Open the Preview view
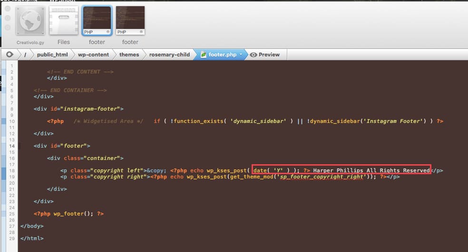 point(265,55)
